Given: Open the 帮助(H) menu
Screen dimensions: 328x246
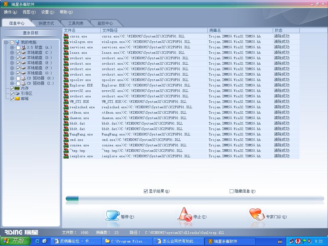Looking at the screenshot, I should (66, 12).
